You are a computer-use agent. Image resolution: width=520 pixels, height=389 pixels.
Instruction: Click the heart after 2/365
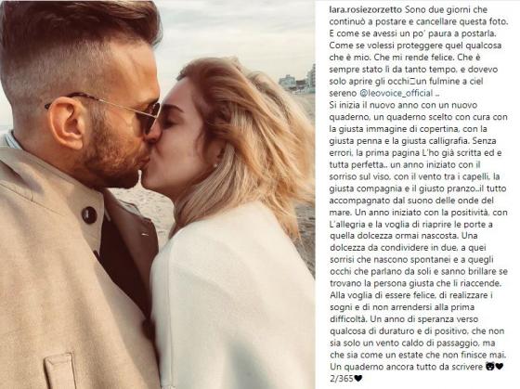358,379
